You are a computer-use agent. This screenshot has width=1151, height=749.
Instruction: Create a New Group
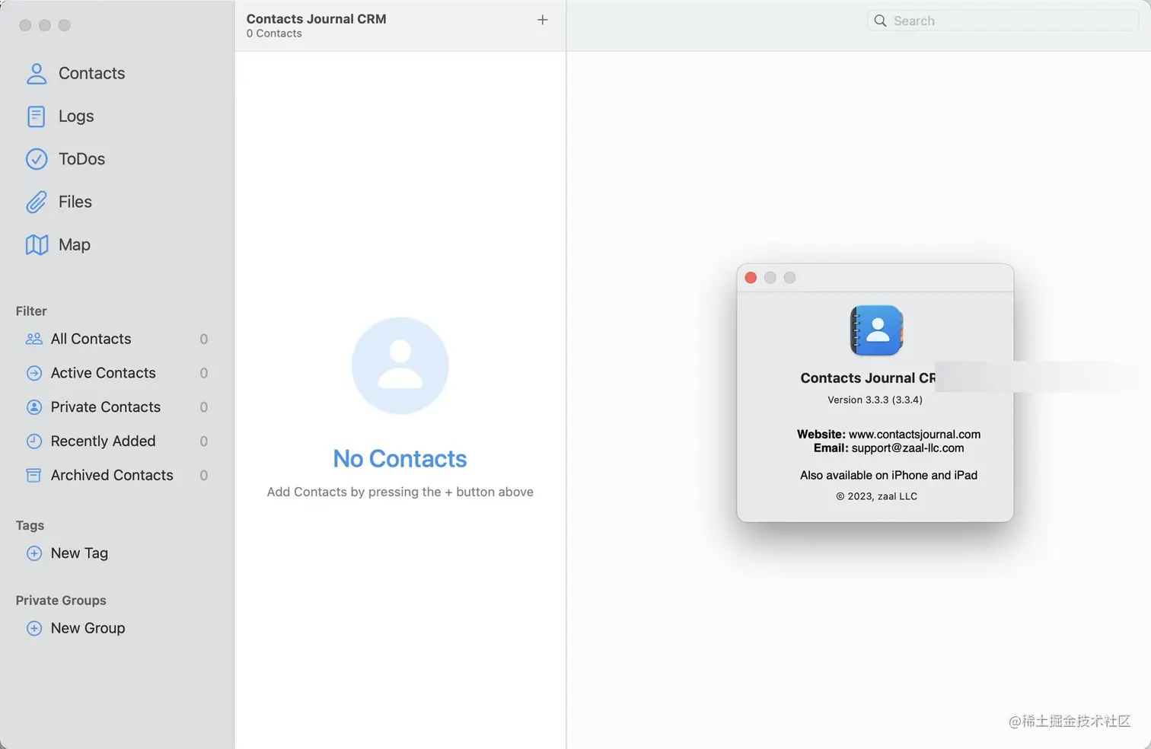pos(88,628)
